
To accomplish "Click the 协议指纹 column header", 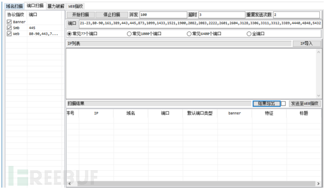I will [15, 15].
